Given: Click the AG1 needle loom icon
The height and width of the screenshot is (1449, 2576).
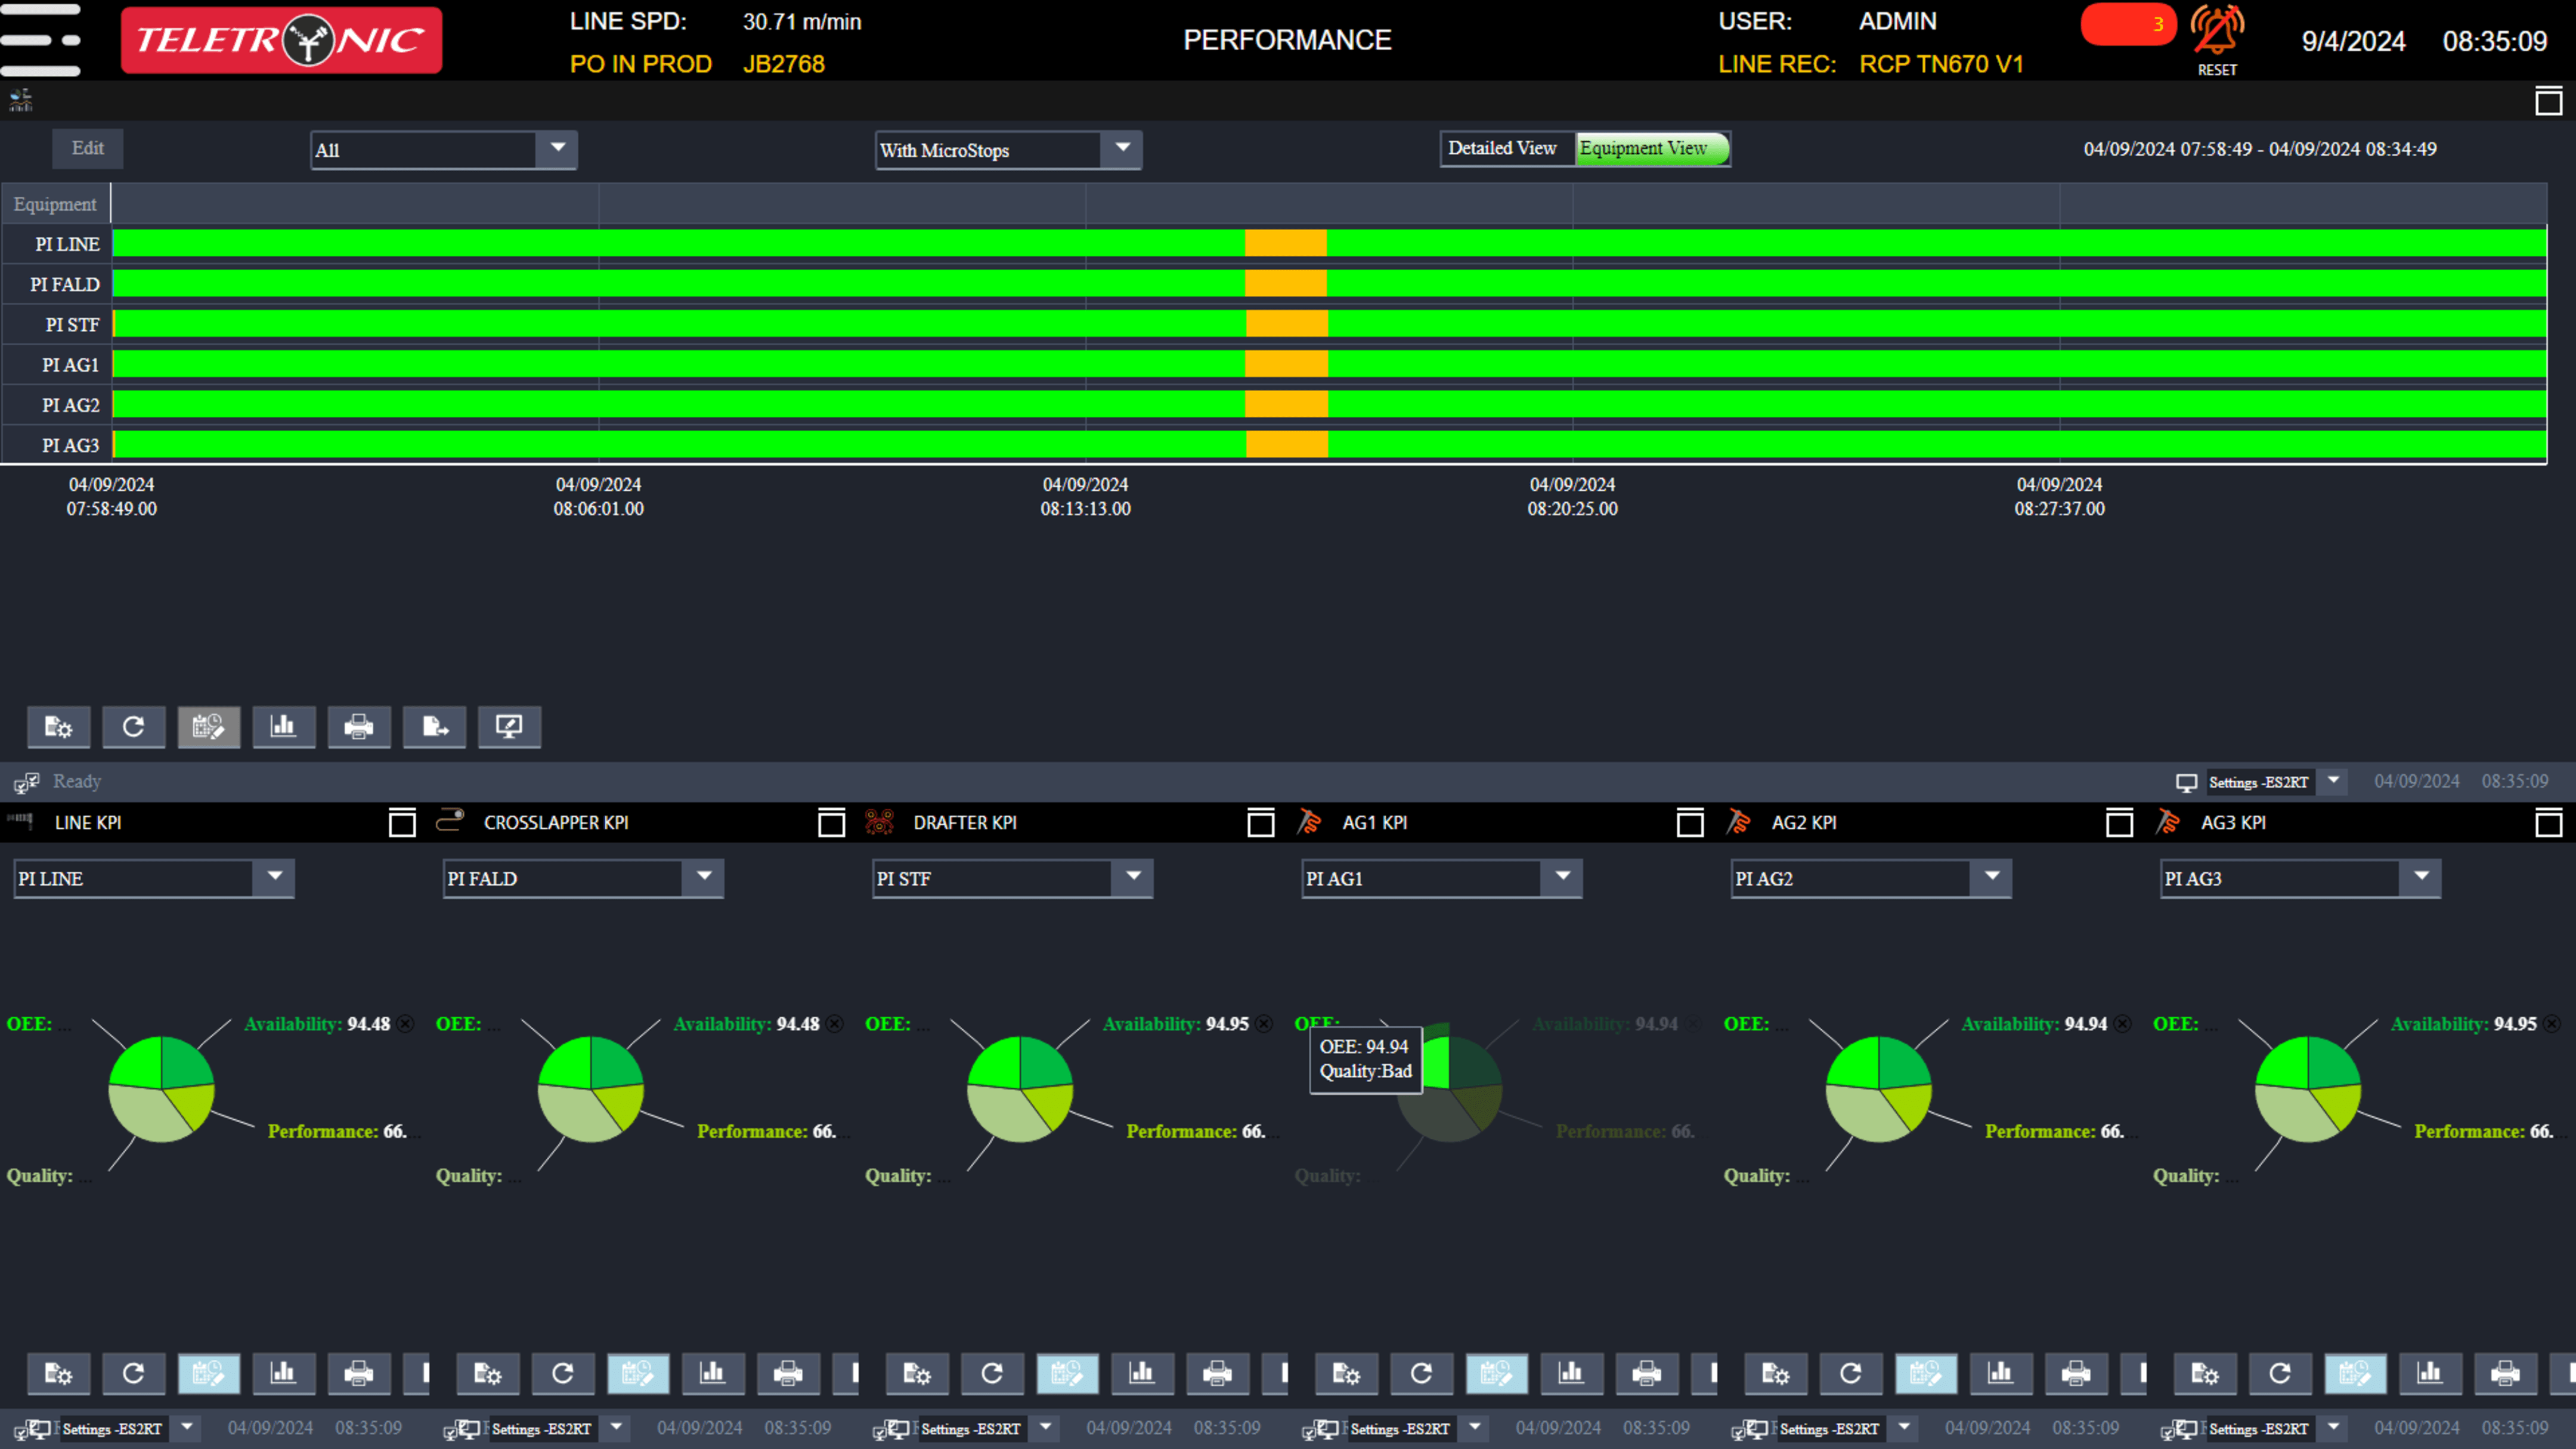Looking at the screenshot, I should tap(1309, 822).
